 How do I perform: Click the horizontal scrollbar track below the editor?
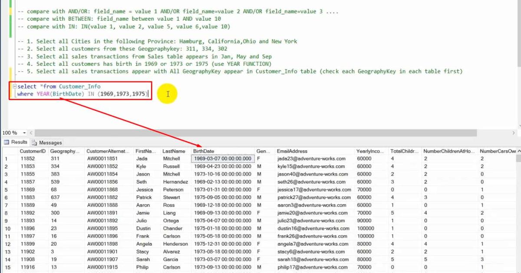pos(260,133)
